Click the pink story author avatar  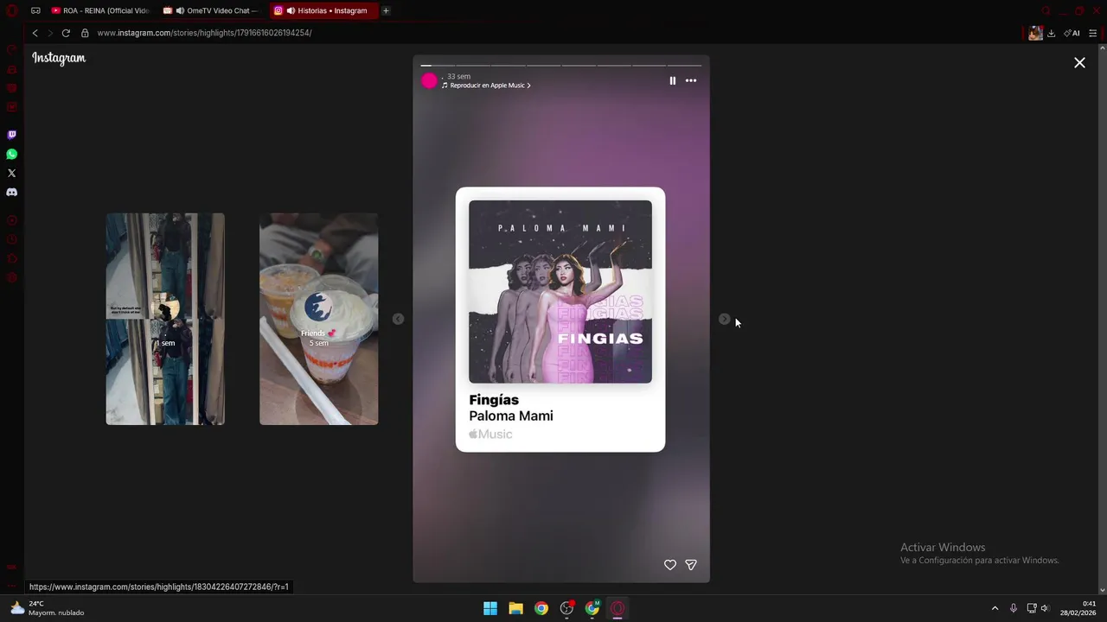point(429,80)
